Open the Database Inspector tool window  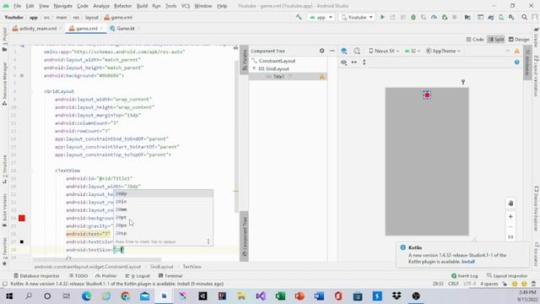pos(36,276)
